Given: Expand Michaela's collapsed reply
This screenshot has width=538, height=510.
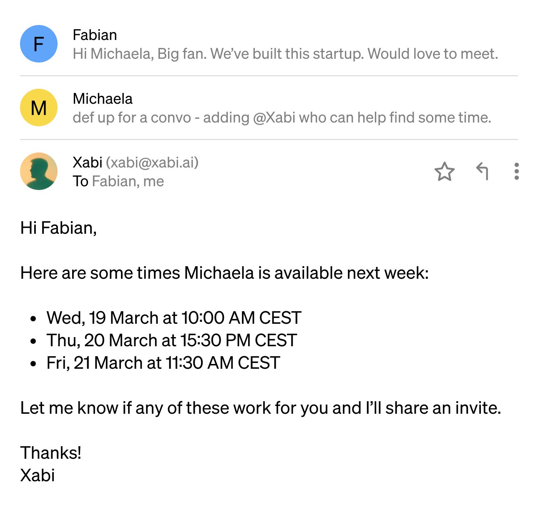Looking at the screenshot, I should point(282,117).
